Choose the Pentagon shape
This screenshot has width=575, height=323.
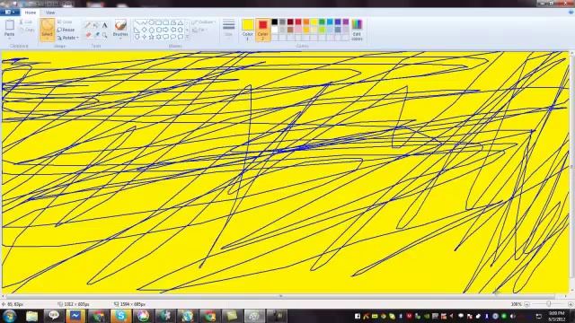(x=151, y=30)
